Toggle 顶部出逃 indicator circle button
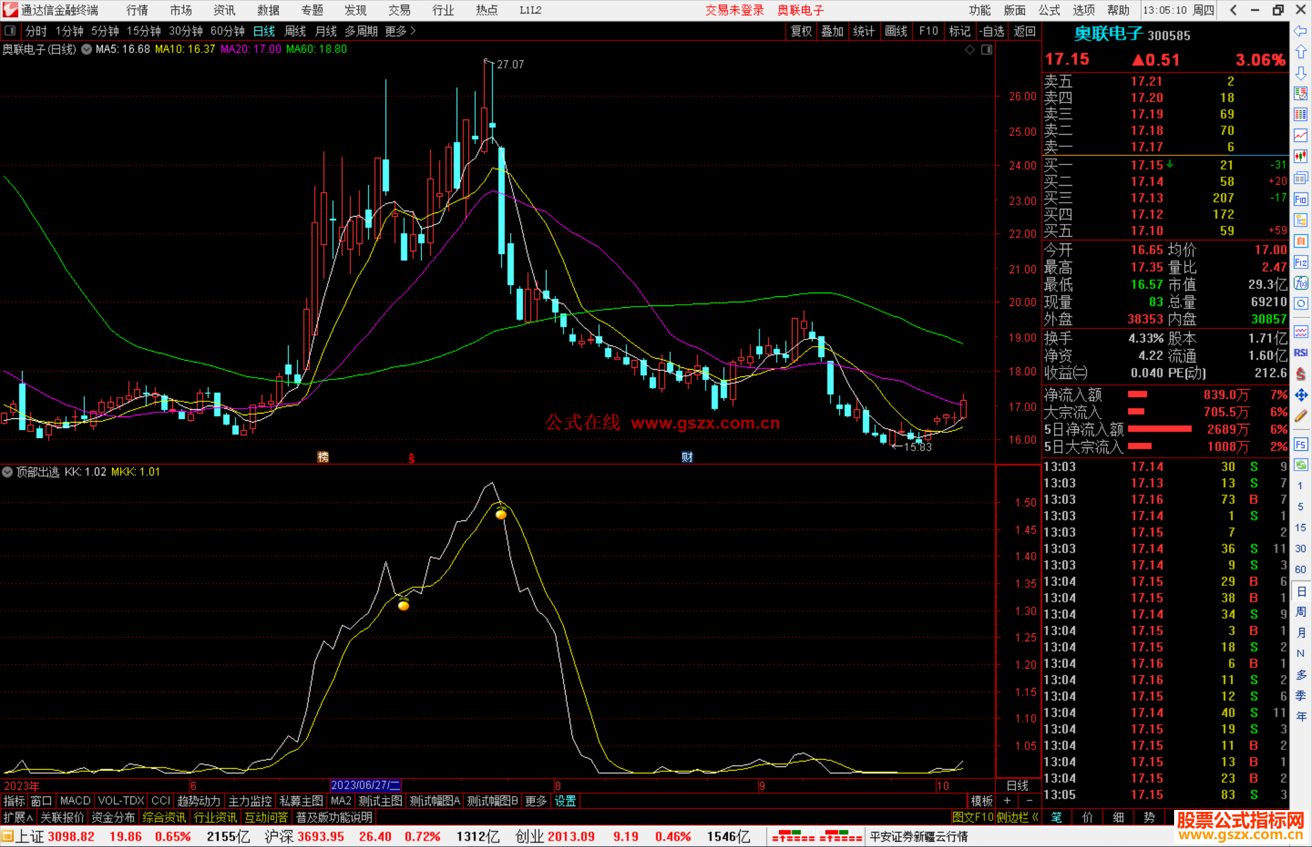Screen dimensions: 1312x847 (x=7, y=472)
